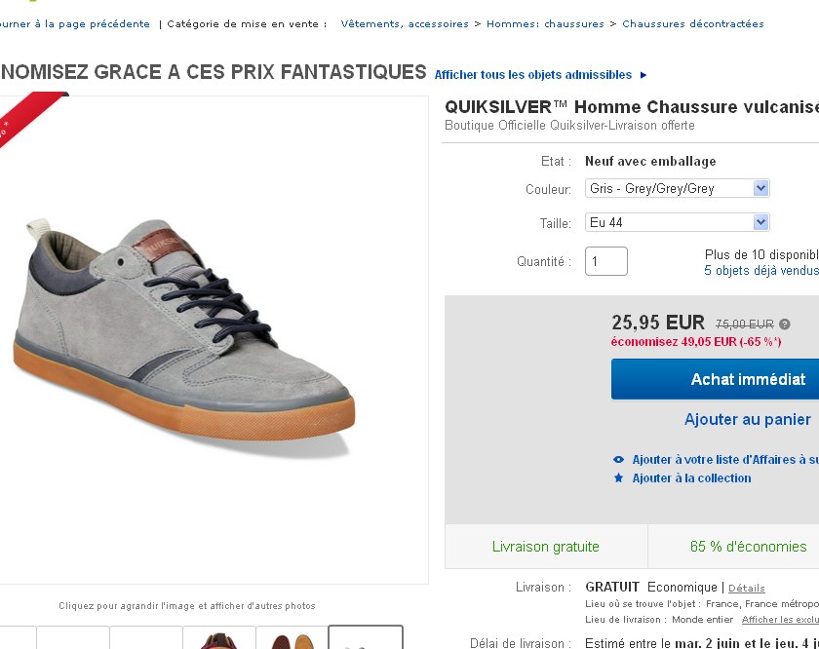Viewport: 819px width, 649px height.
Task: Select the selected thumbnail with dark border
Action: (x=366, y=638)
